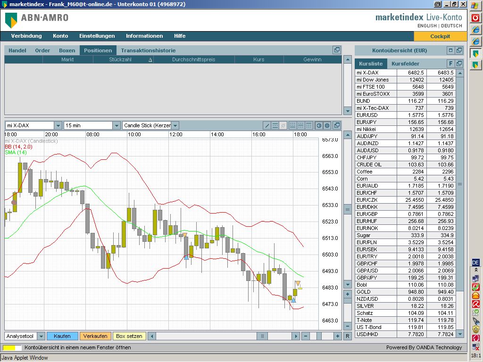Detach the Kontoübersicht panel window icon
Screen dimensions: 483x362
point(459,50)
